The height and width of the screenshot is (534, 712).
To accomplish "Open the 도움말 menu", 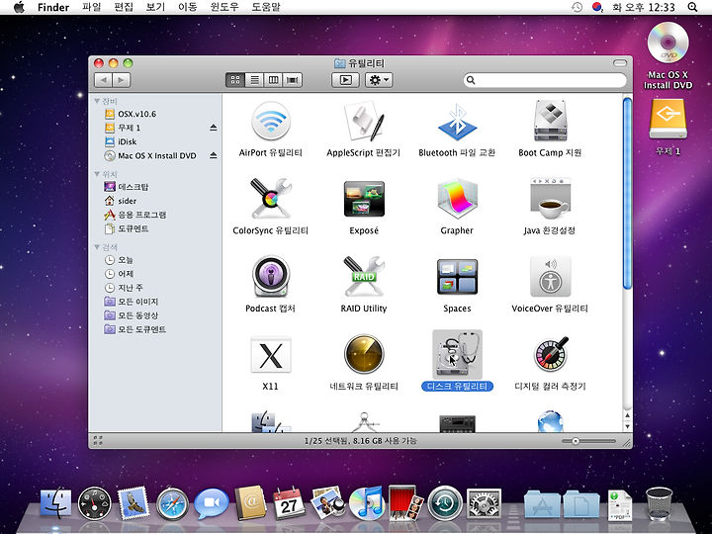I will click(266, 7).
